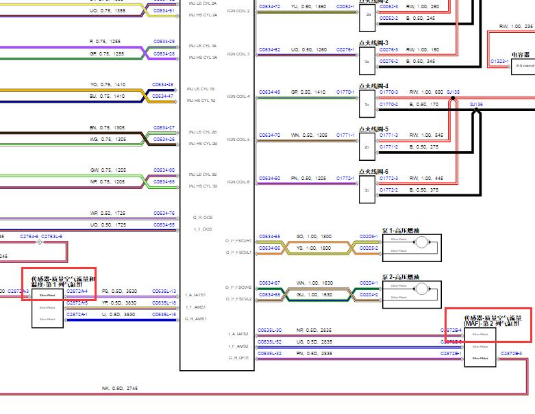
Task: Follow the C0205-1 connector link
Action: 369,237
